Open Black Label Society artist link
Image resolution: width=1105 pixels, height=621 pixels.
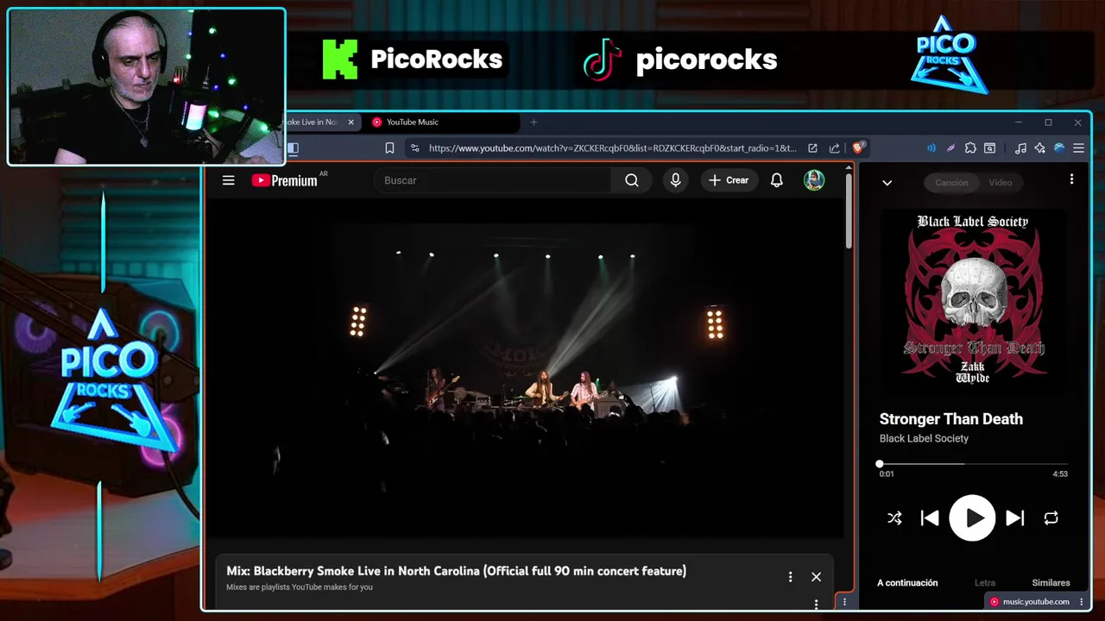coord(924,438)
